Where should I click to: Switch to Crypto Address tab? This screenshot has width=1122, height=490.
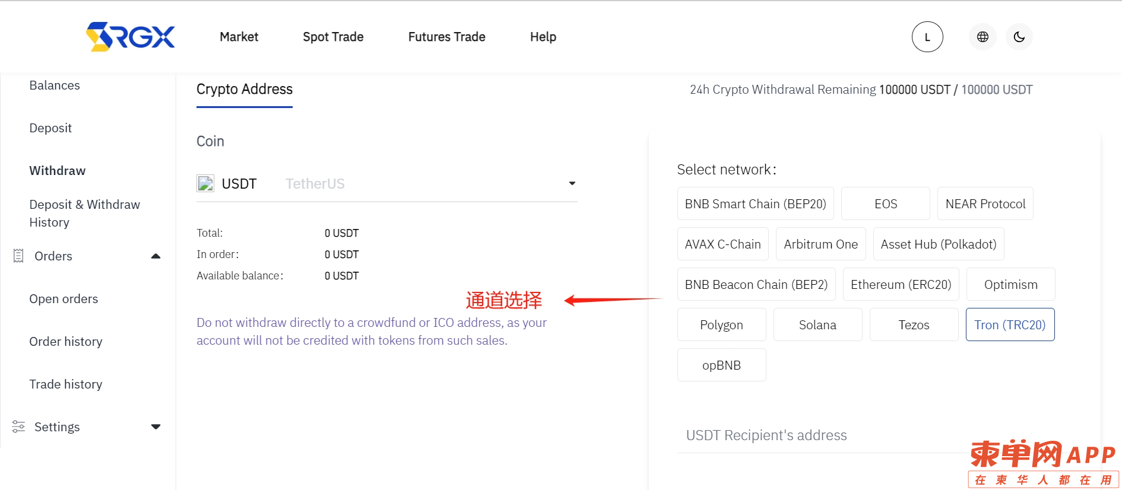pos(245,89)
